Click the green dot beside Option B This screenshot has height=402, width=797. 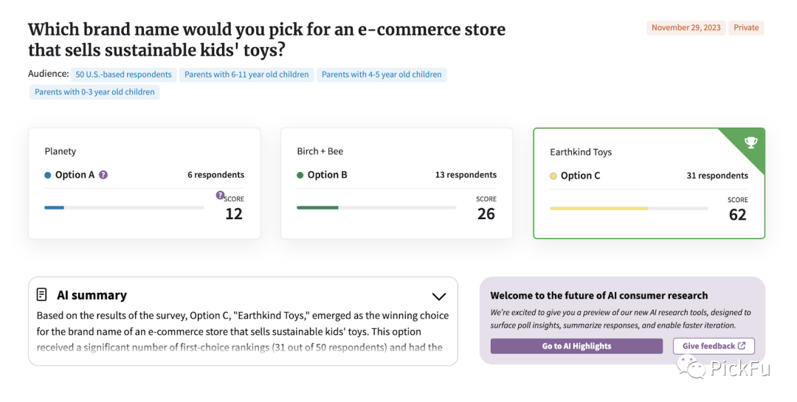300,175
